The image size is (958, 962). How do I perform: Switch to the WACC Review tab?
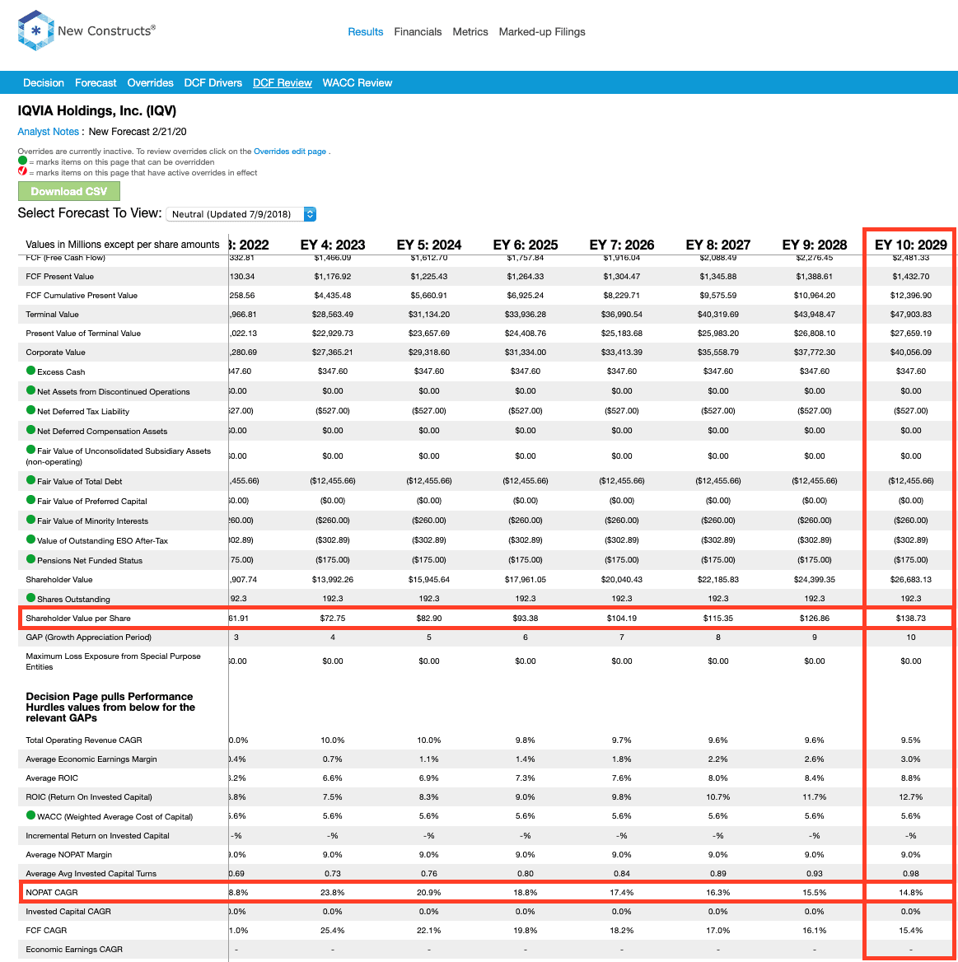tap(357, 83)
